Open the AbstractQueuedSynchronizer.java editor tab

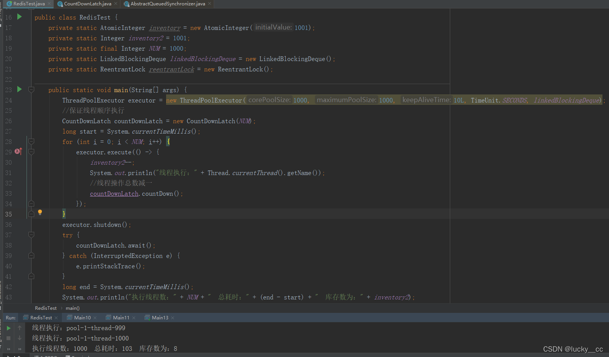168,4
